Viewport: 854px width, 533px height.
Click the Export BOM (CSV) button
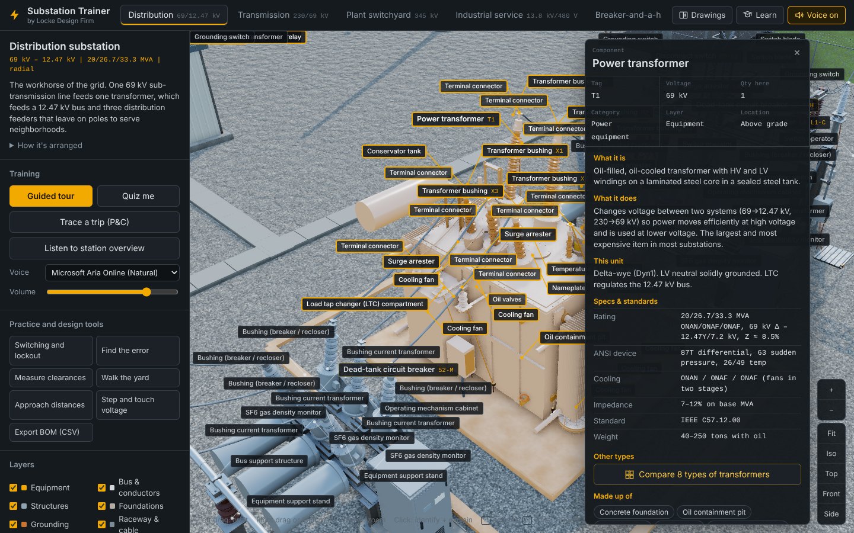(x=51, y=432)
